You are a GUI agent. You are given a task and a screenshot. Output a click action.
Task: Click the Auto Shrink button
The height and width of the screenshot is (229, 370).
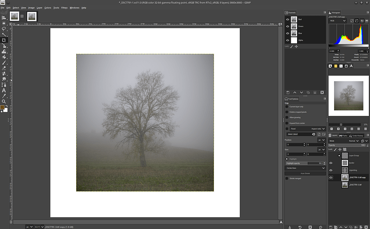click(x=305, y=173)
